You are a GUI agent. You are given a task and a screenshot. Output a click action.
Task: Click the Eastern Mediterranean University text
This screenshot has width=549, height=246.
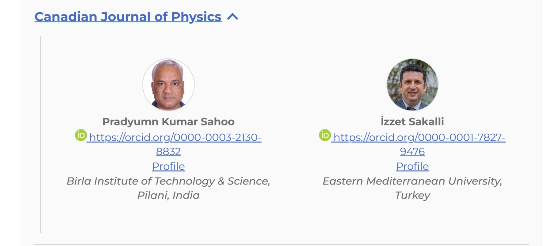(412, 181)
